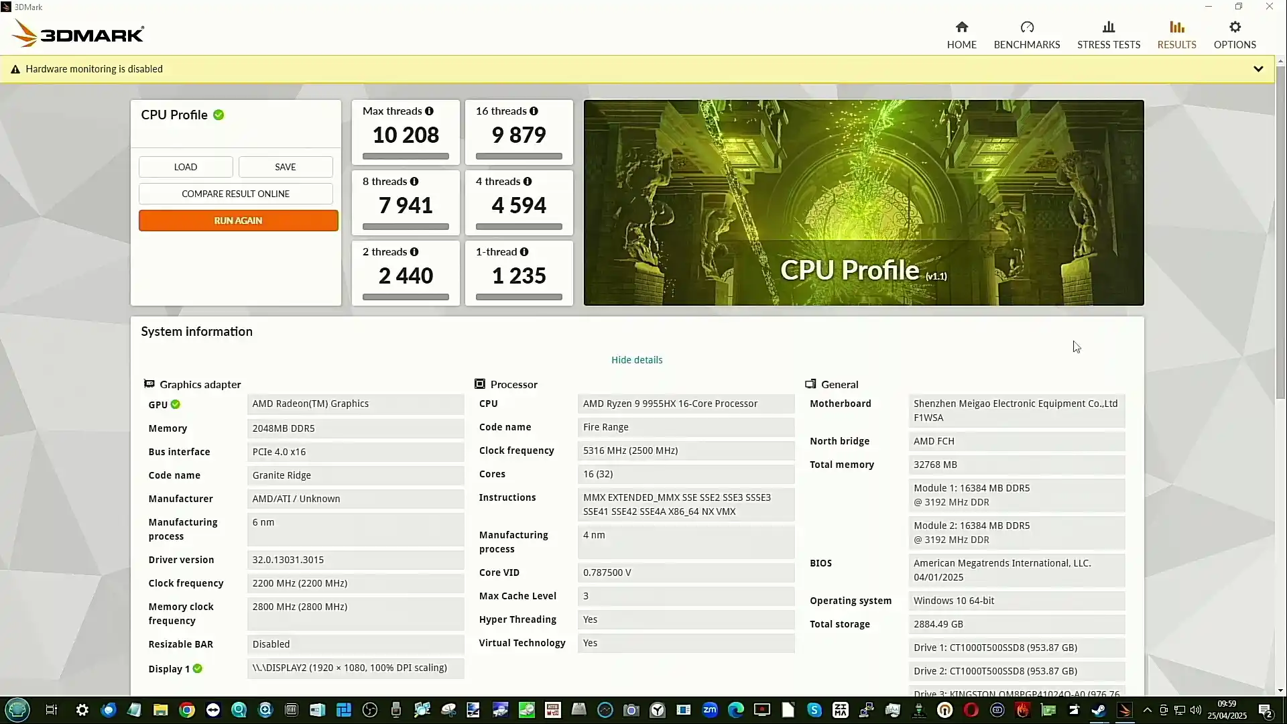Expand the hardware monitoring disabled banner
This screenshot has width=1287, height=724.
(1258, 69)
